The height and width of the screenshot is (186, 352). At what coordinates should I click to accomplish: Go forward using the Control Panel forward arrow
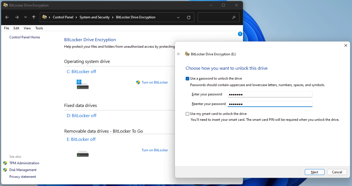click(x=17, y=17)
